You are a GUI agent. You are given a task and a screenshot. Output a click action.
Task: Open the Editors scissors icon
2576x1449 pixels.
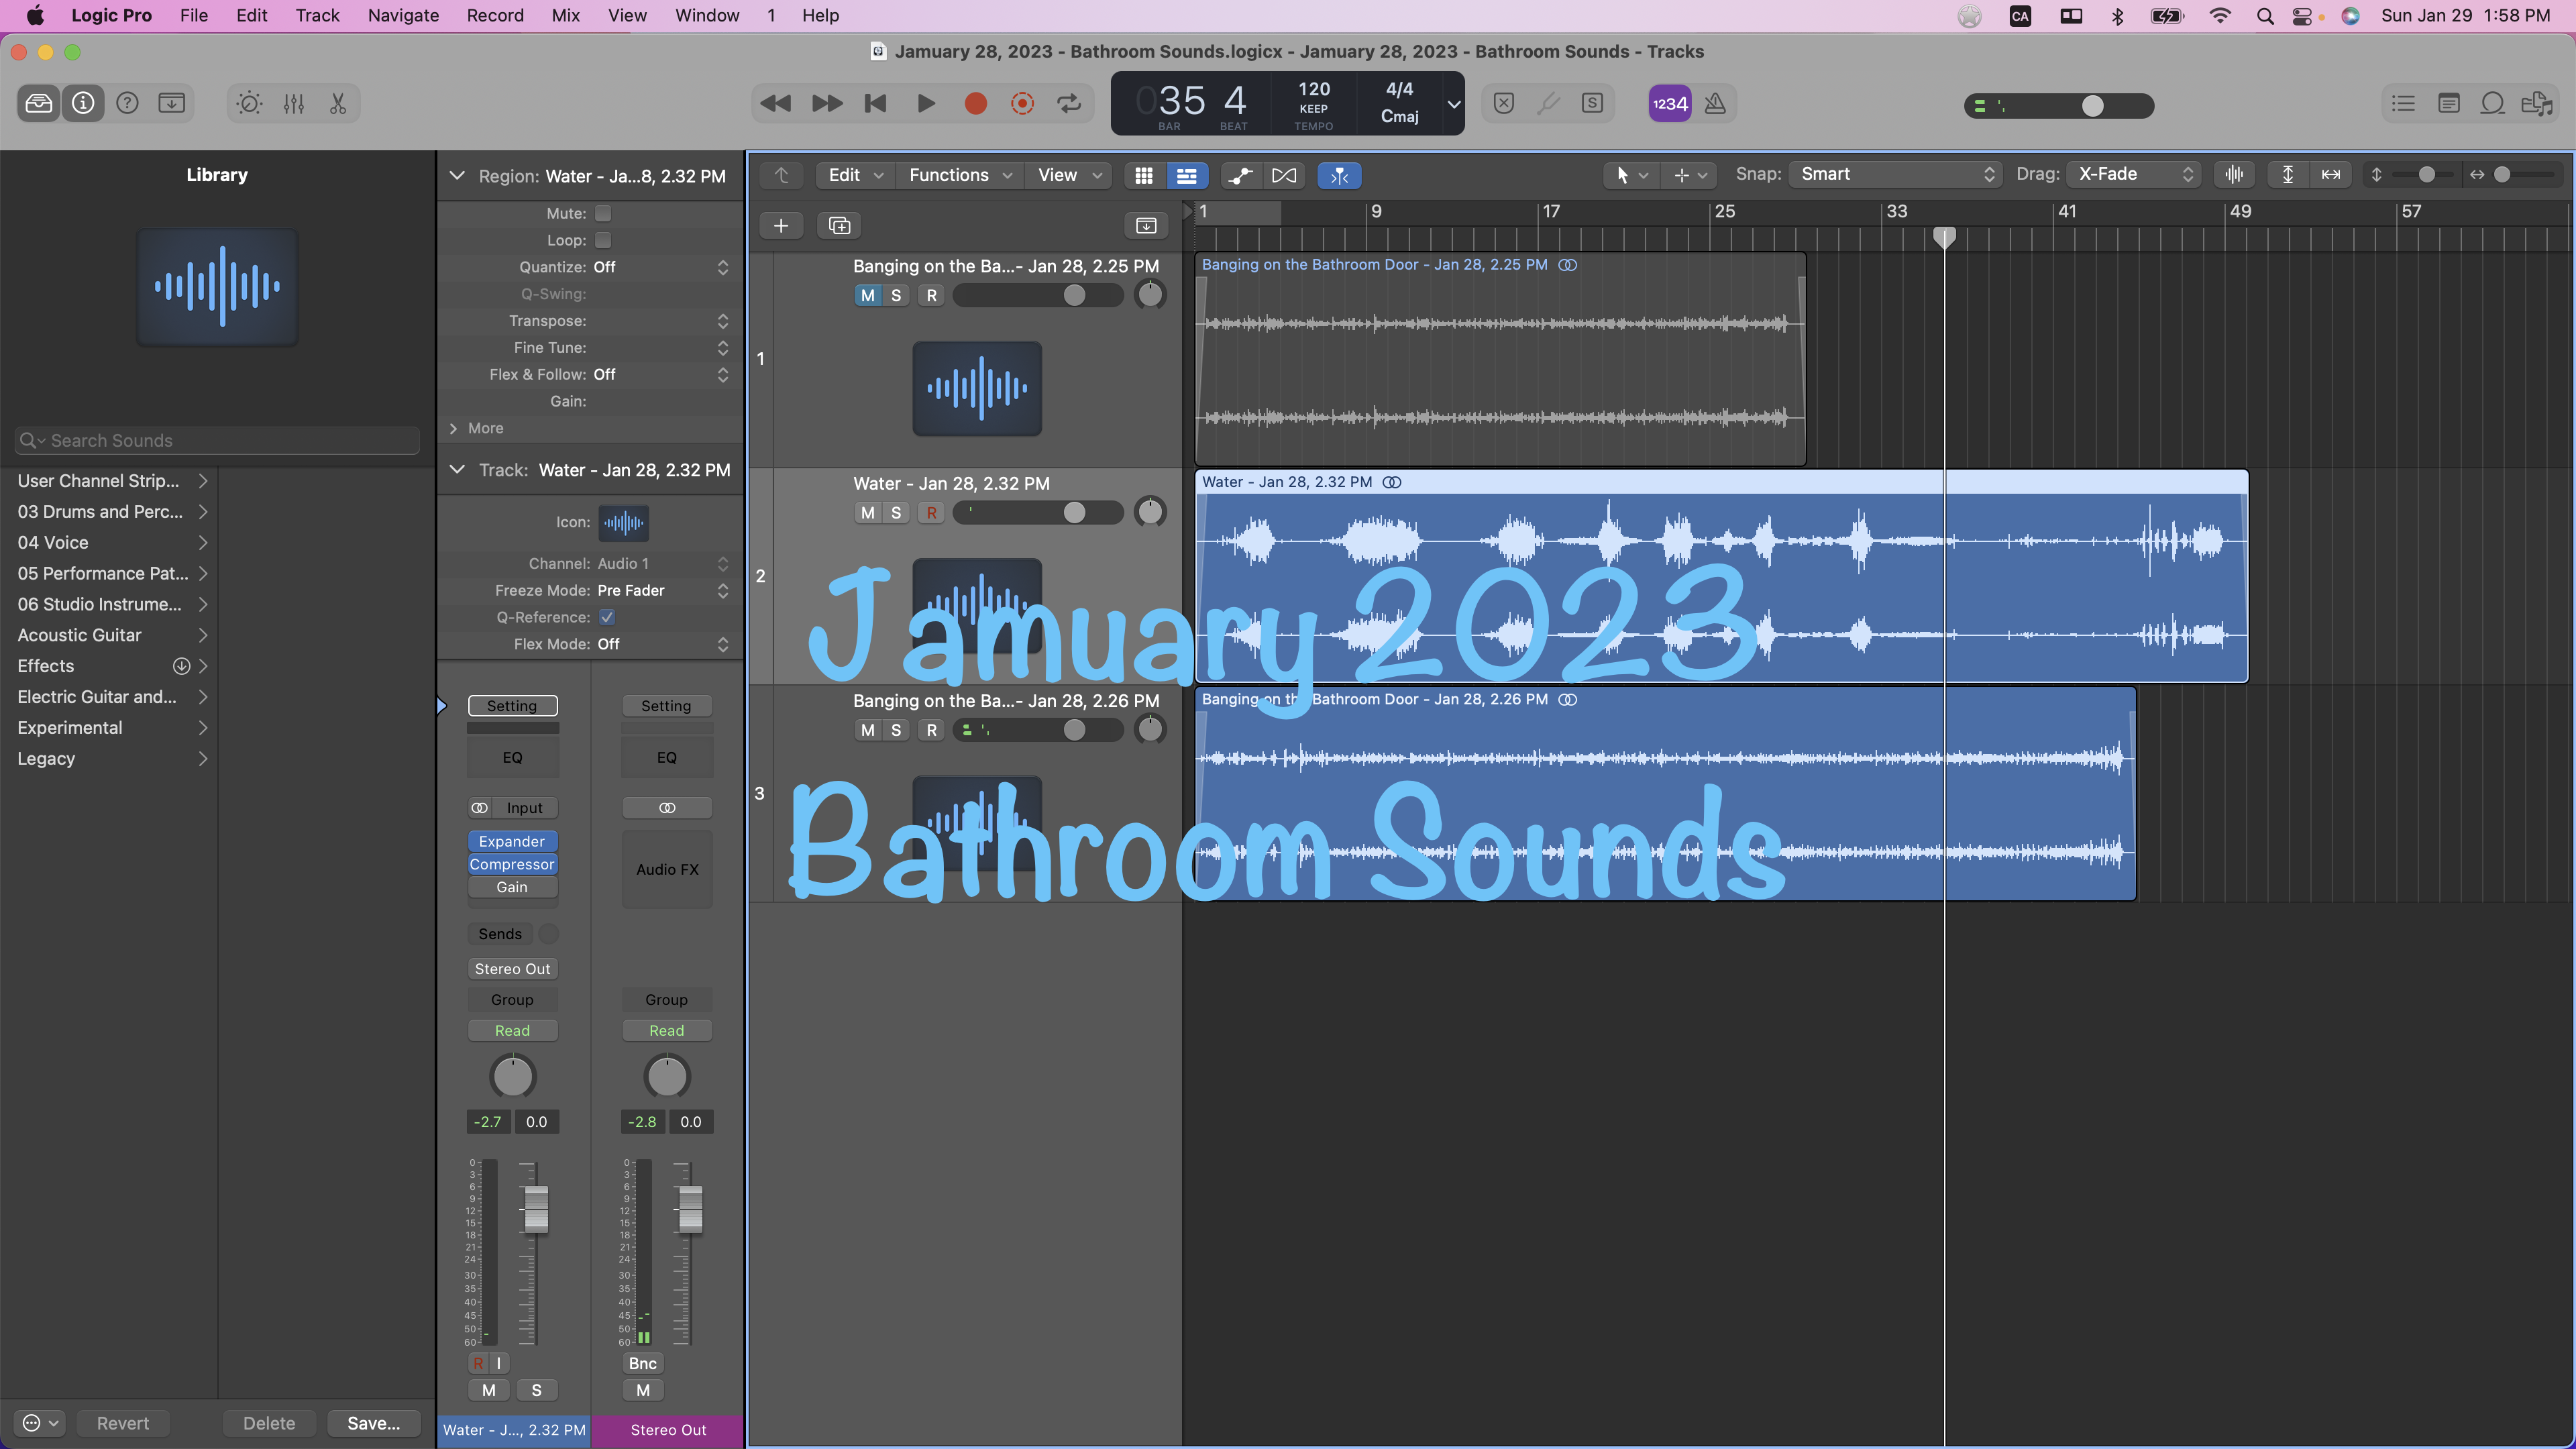338,103
